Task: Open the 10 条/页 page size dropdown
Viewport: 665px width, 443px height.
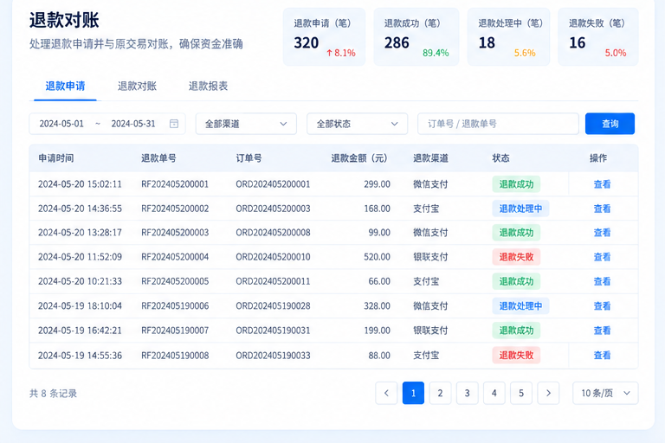Action: 605,393
